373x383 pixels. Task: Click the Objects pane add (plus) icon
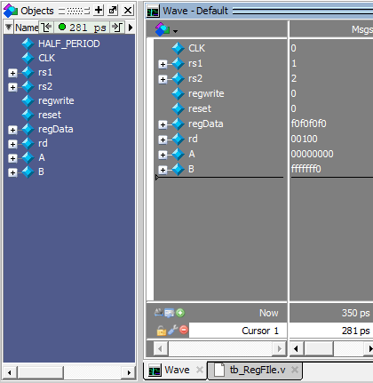99,11
